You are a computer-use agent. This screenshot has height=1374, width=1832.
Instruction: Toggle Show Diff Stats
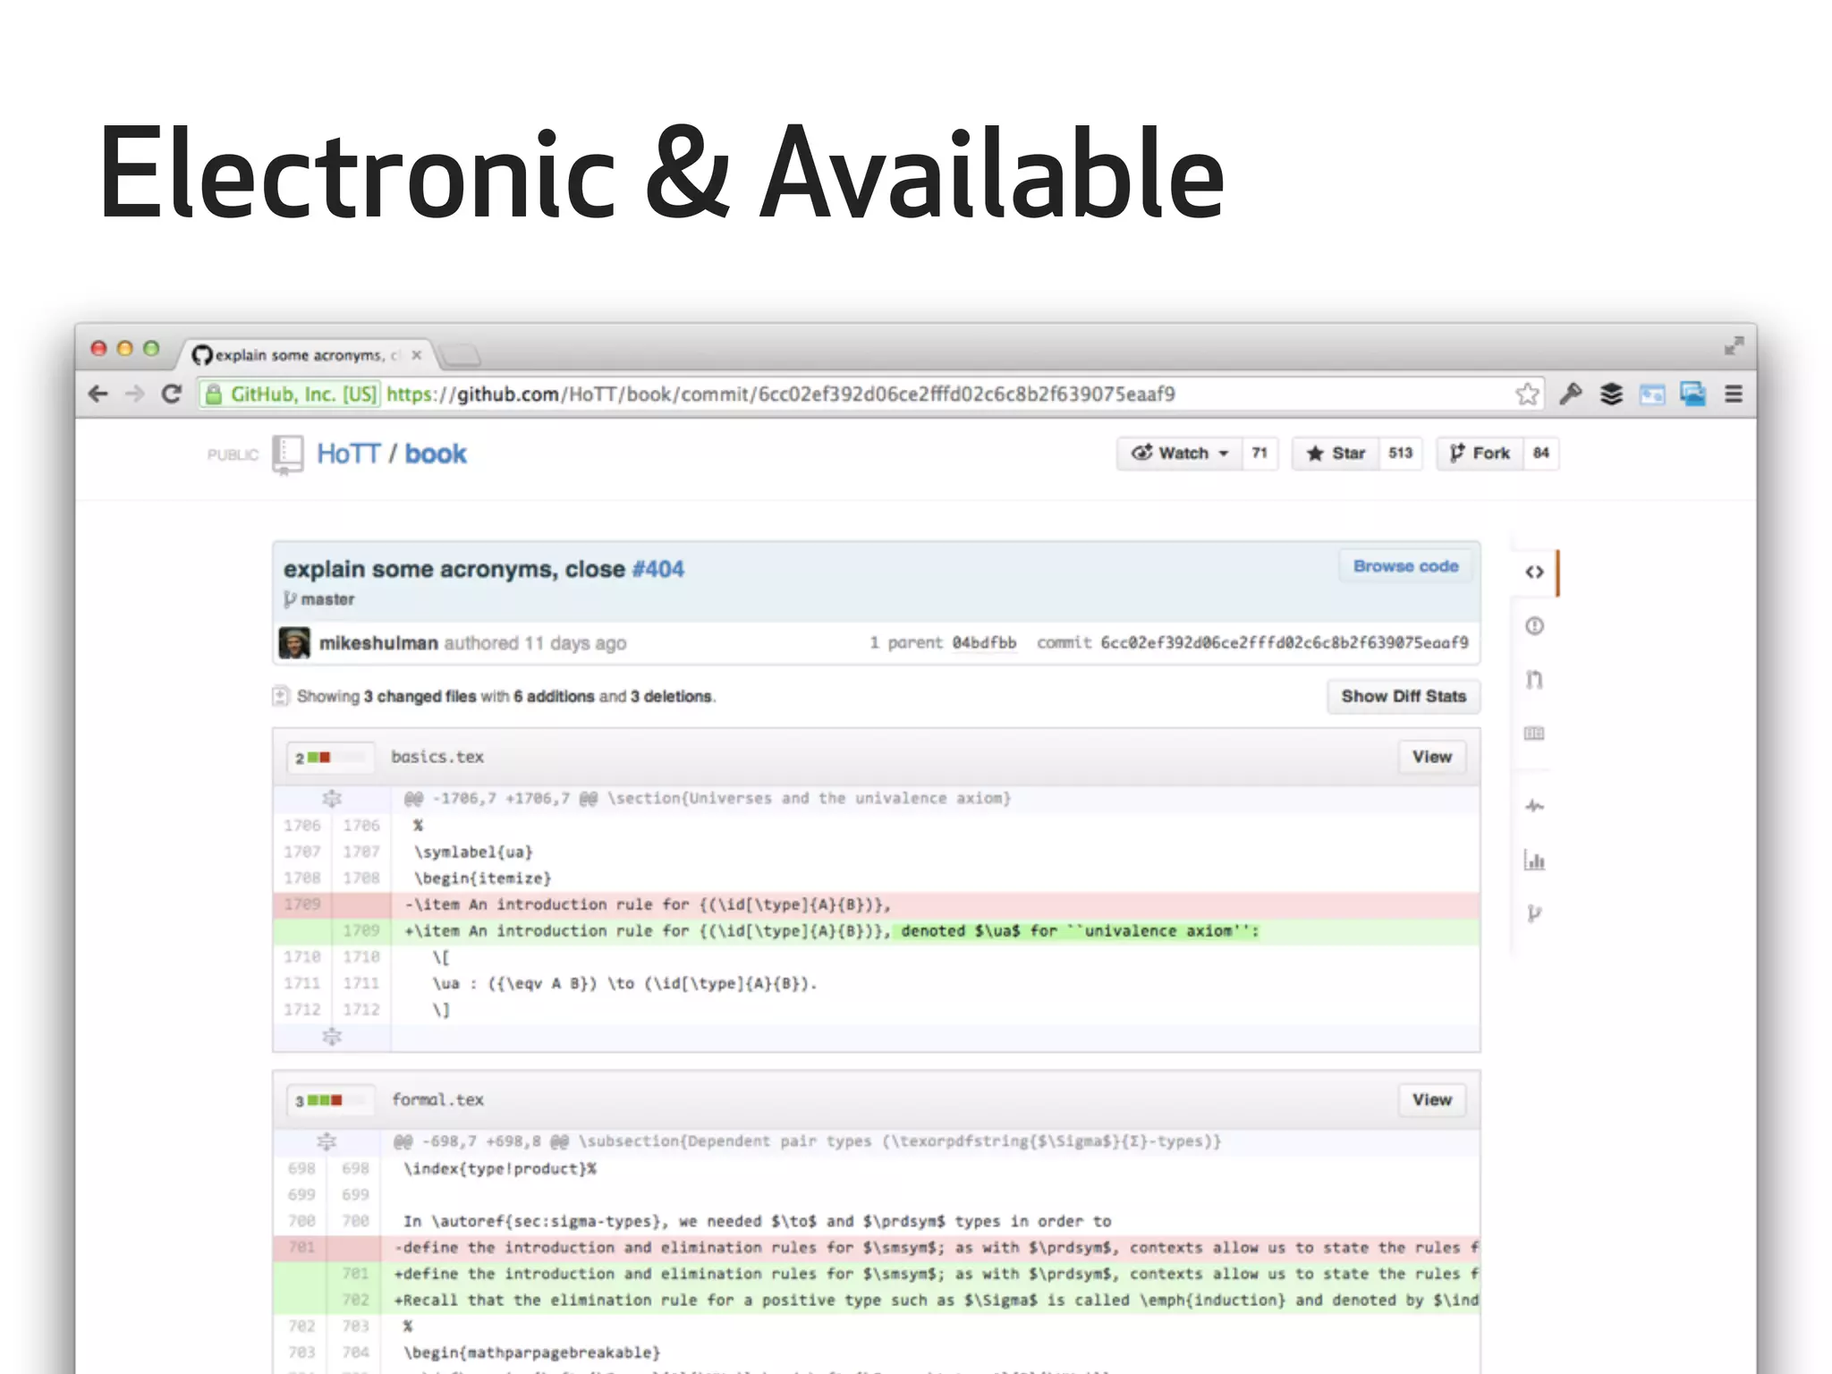pyautogui.click(x=1403, y=696)
